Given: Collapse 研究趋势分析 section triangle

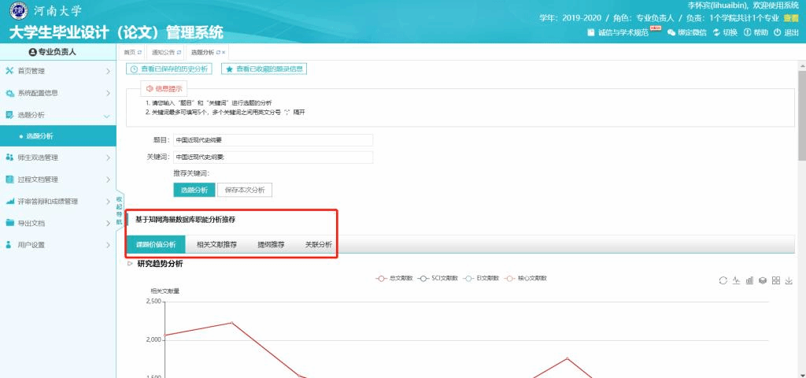Looking at the screenshot, I should pyautogui.click(x=131, y=264).
